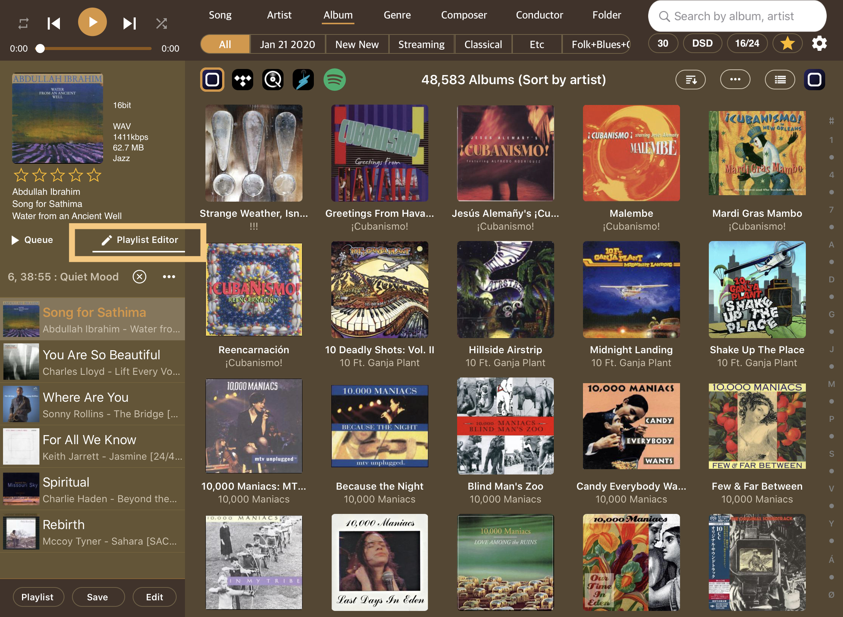Select Song for Sathima in queue
843x617 pixels.
click(92, 319)
